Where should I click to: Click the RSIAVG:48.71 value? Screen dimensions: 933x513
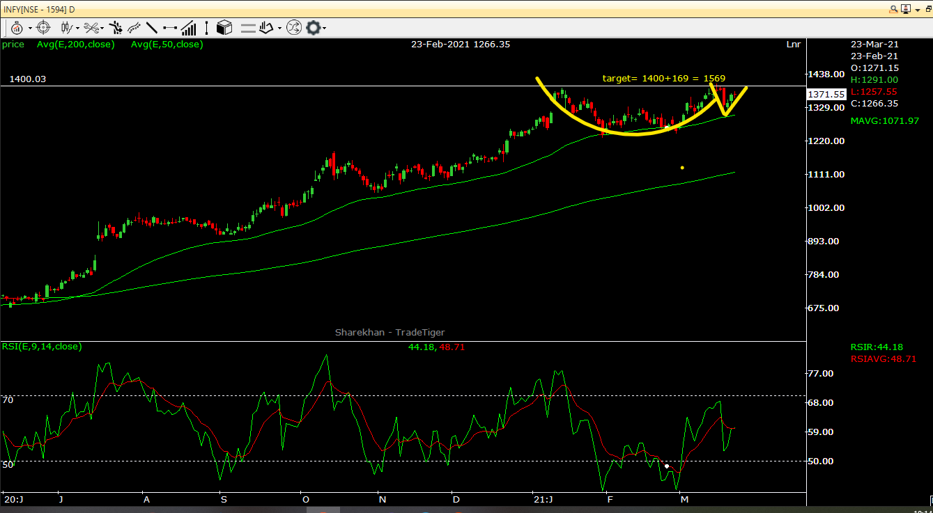tap(884, 359)
